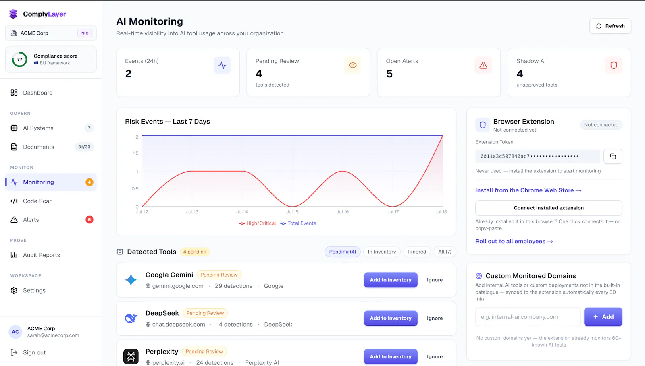Click the red 5 badge on Alerts
The image size is (645, 366).
tap(89, 219)
